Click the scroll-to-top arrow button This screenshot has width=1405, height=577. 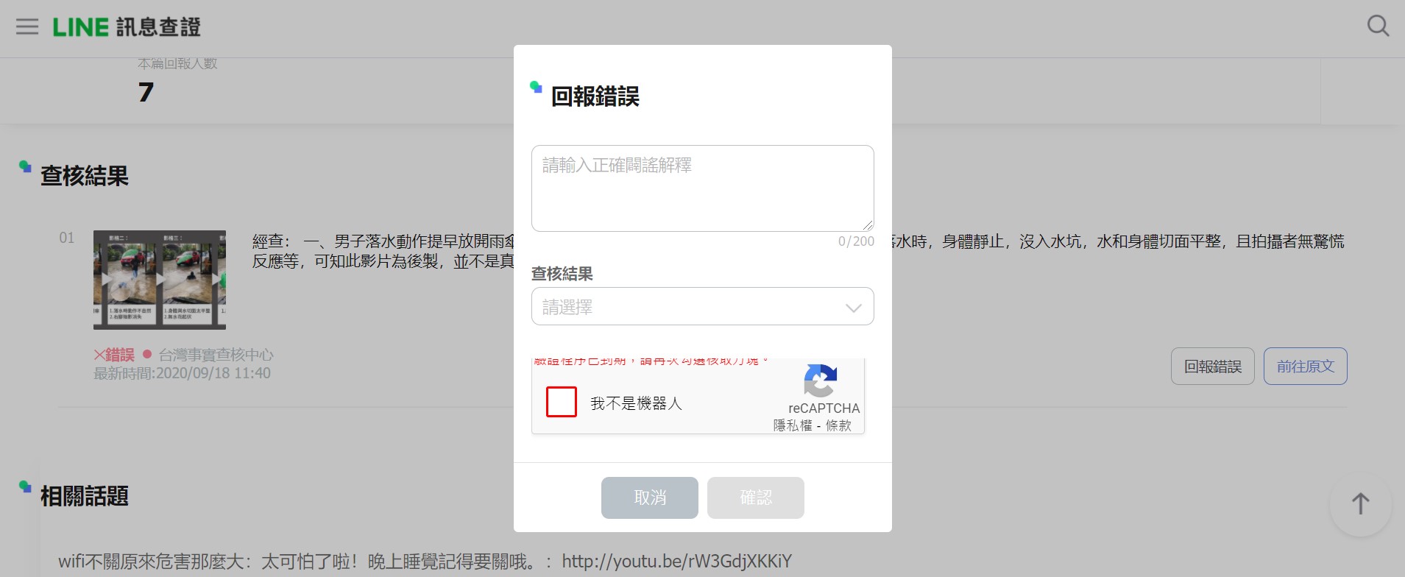pyautogui.click(x=1360, y=504)
